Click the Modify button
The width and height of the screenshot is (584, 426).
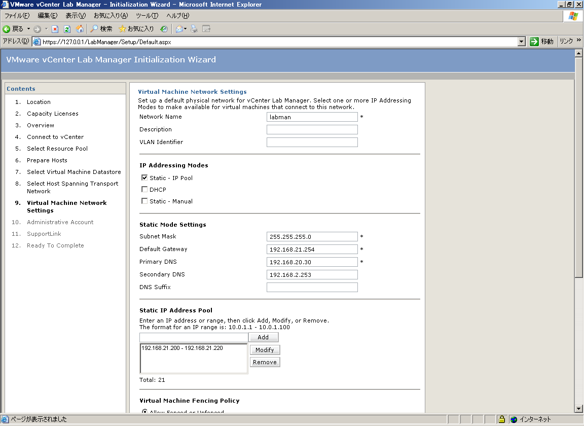click(x=265, y=349)
